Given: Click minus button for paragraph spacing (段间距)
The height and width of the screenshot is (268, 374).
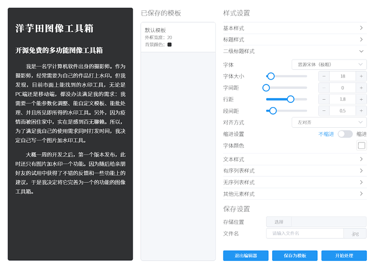Looking at the screenshot, I should 324,111.
